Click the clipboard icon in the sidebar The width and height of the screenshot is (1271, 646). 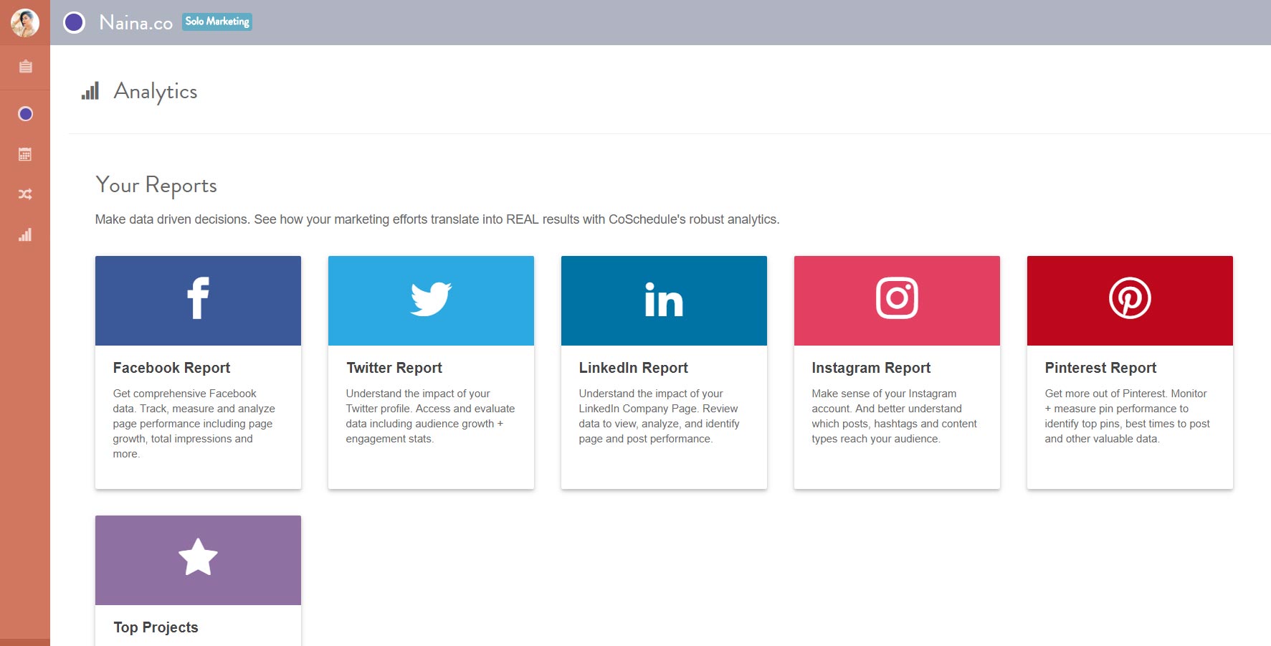(x=25, y=67)
